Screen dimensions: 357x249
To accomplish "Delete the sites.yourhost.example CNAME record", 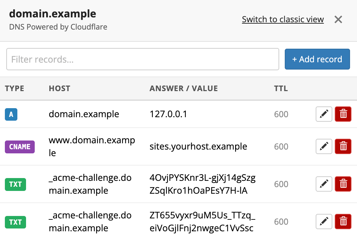I will pos(343,146).
